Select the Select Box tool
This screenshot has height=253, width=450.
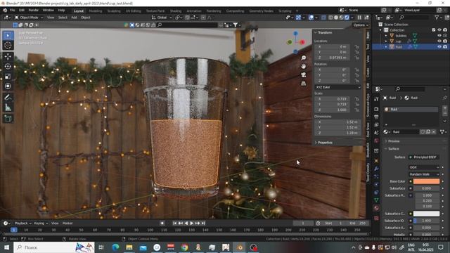[x=8, y=36]
